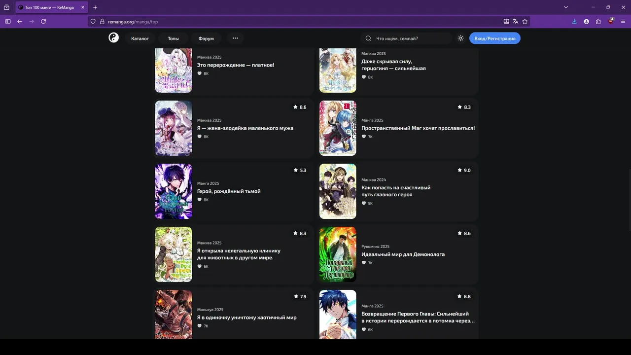This screenshot has height=355, width=631.
Task: Reload the page with refresh icon
Action: point(43,22)
